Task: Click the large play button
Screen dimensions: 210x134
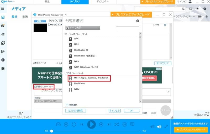Action: 91,124
